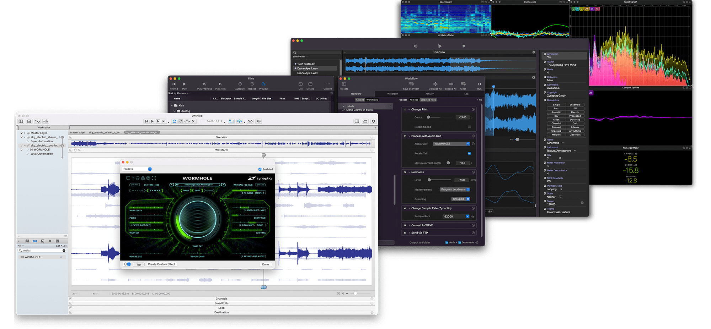This screenshot has height=329, width=711.
Task: Open the Presets dropdown in WORMHOLE window
Action: (x=137, y=169)
